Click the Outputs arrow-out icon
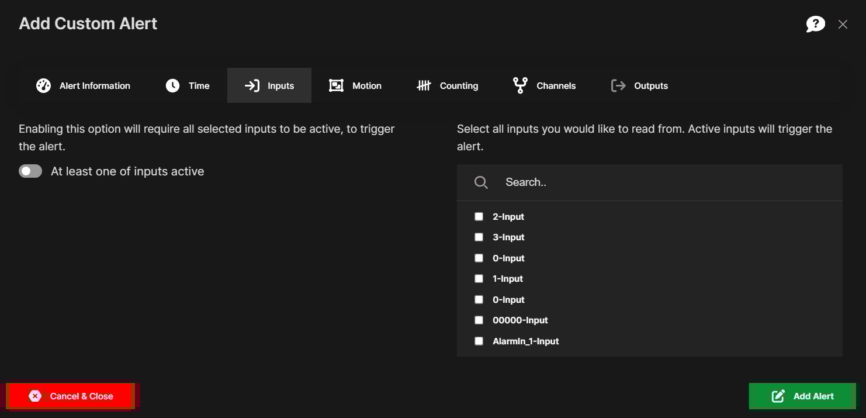 (618, 85)
